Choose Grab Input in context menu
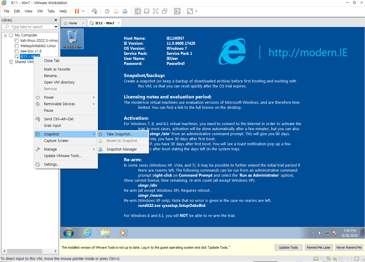 pos(66,125)
